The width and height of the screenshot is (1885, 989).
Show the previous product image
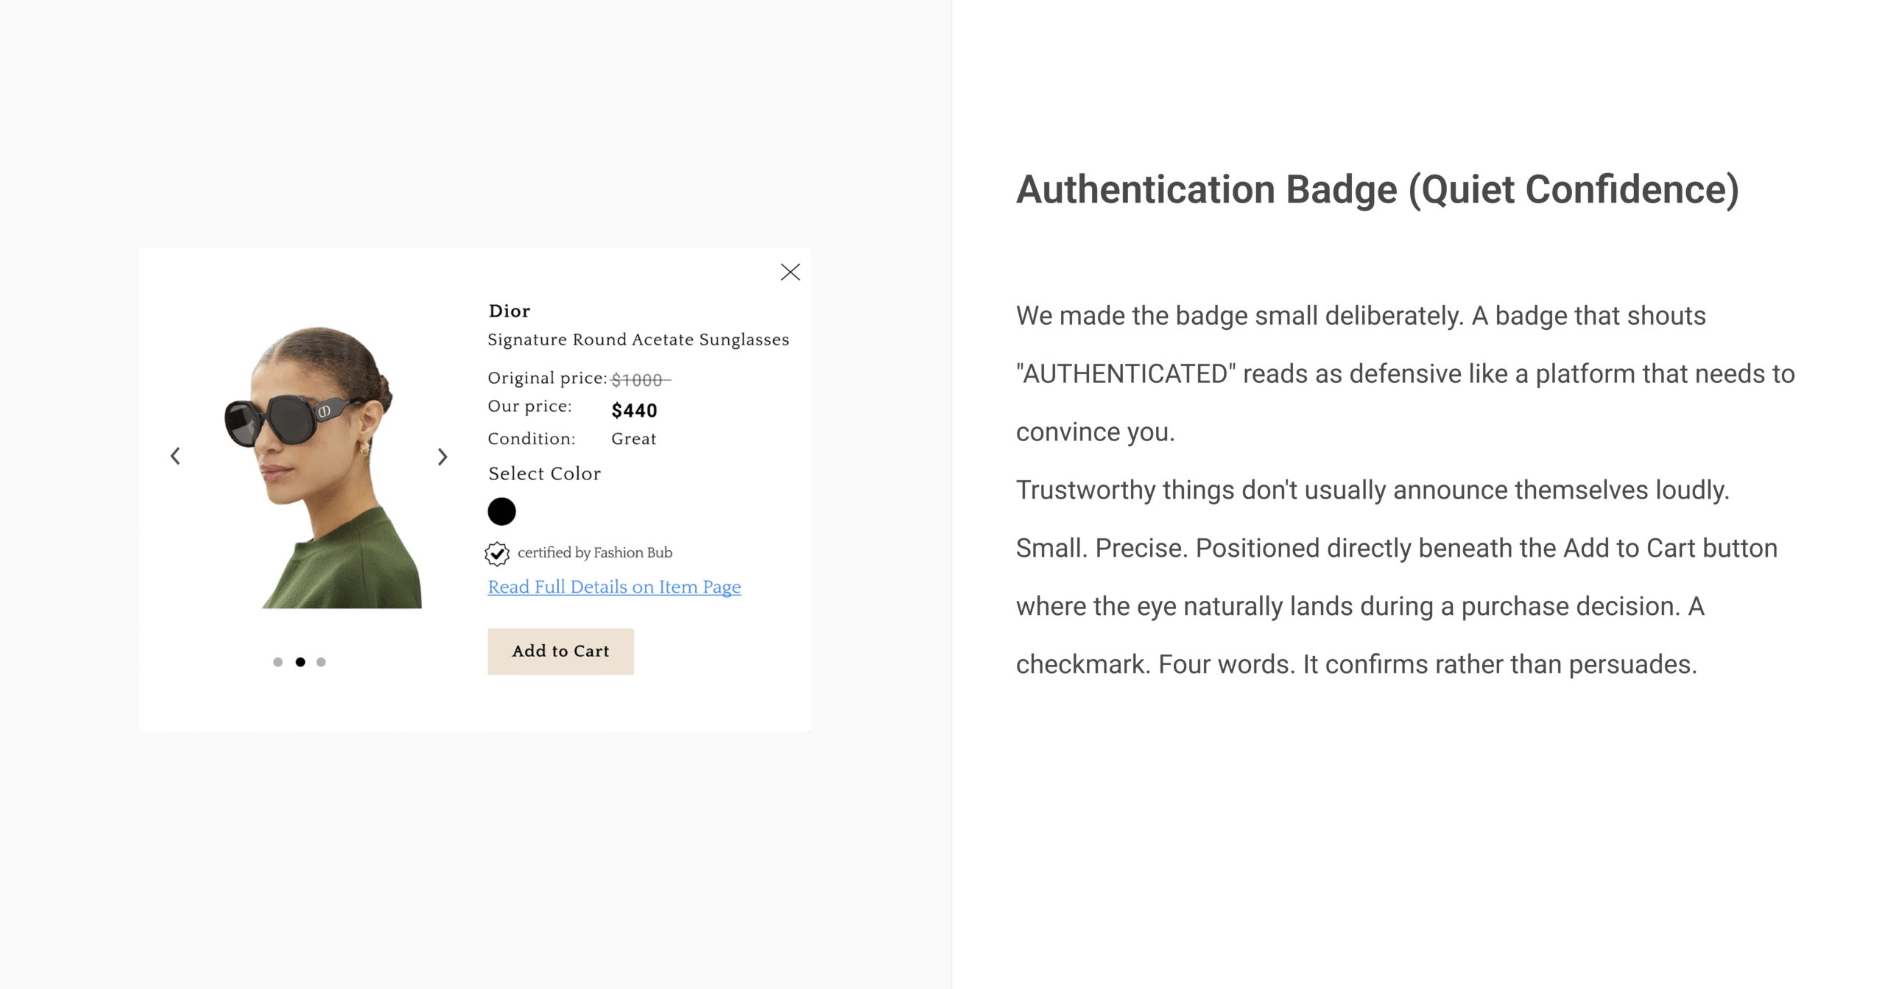[175, 457]
